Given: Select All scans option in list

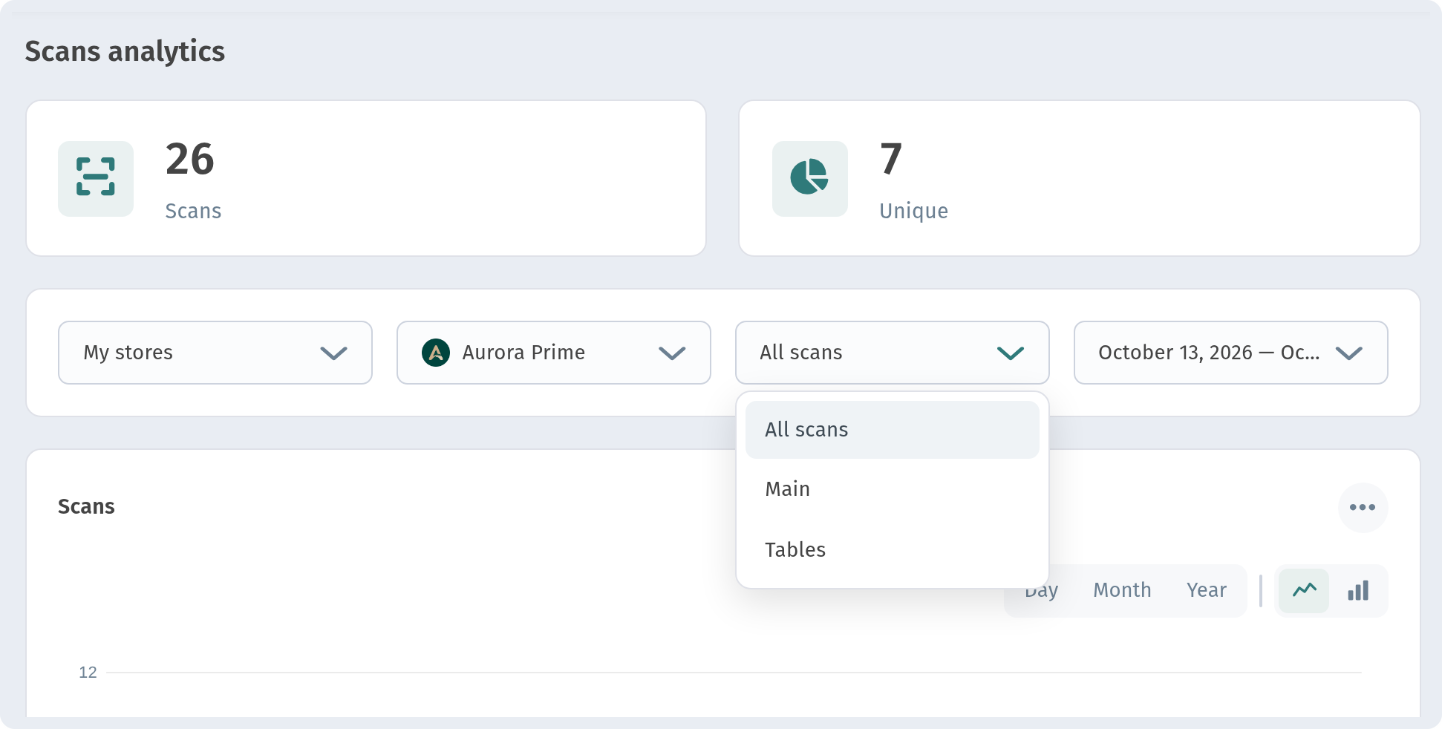Looking at the screenshot, I should pyautogui.click(x=893, y=430).
